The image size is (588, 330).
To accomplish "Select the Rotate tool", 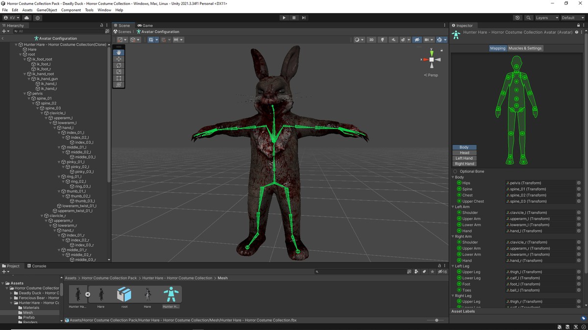I will (119, 66).
